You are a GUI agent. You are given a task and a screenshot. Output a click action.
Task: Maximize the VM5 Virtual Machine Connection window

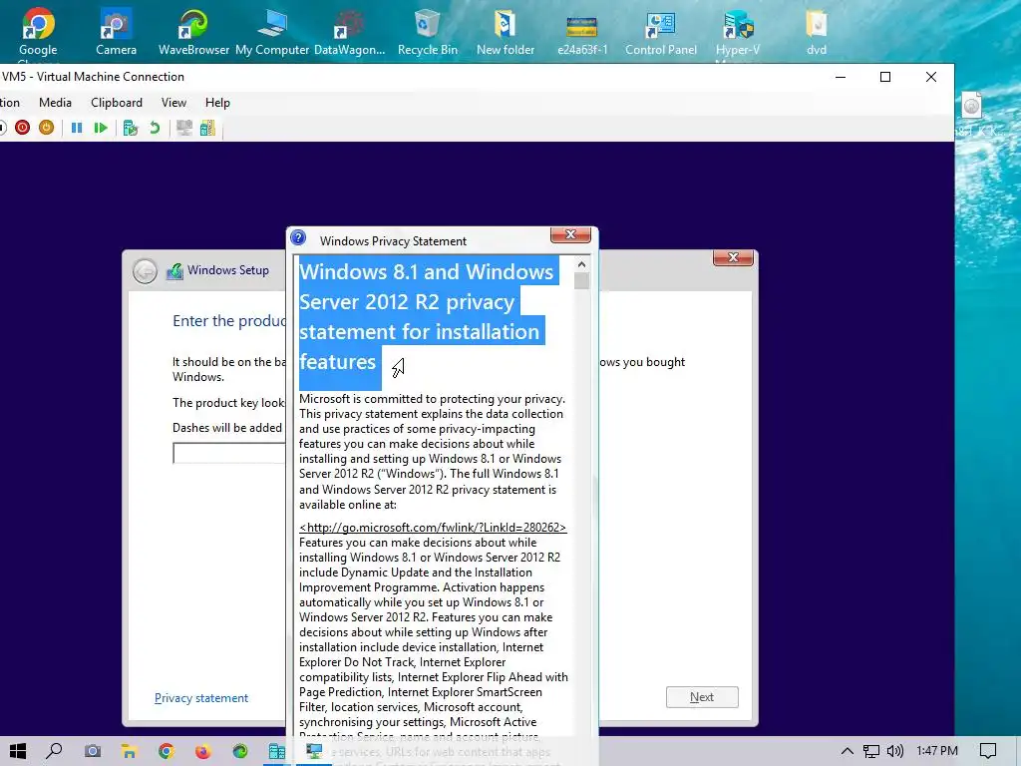coord(885,77)
